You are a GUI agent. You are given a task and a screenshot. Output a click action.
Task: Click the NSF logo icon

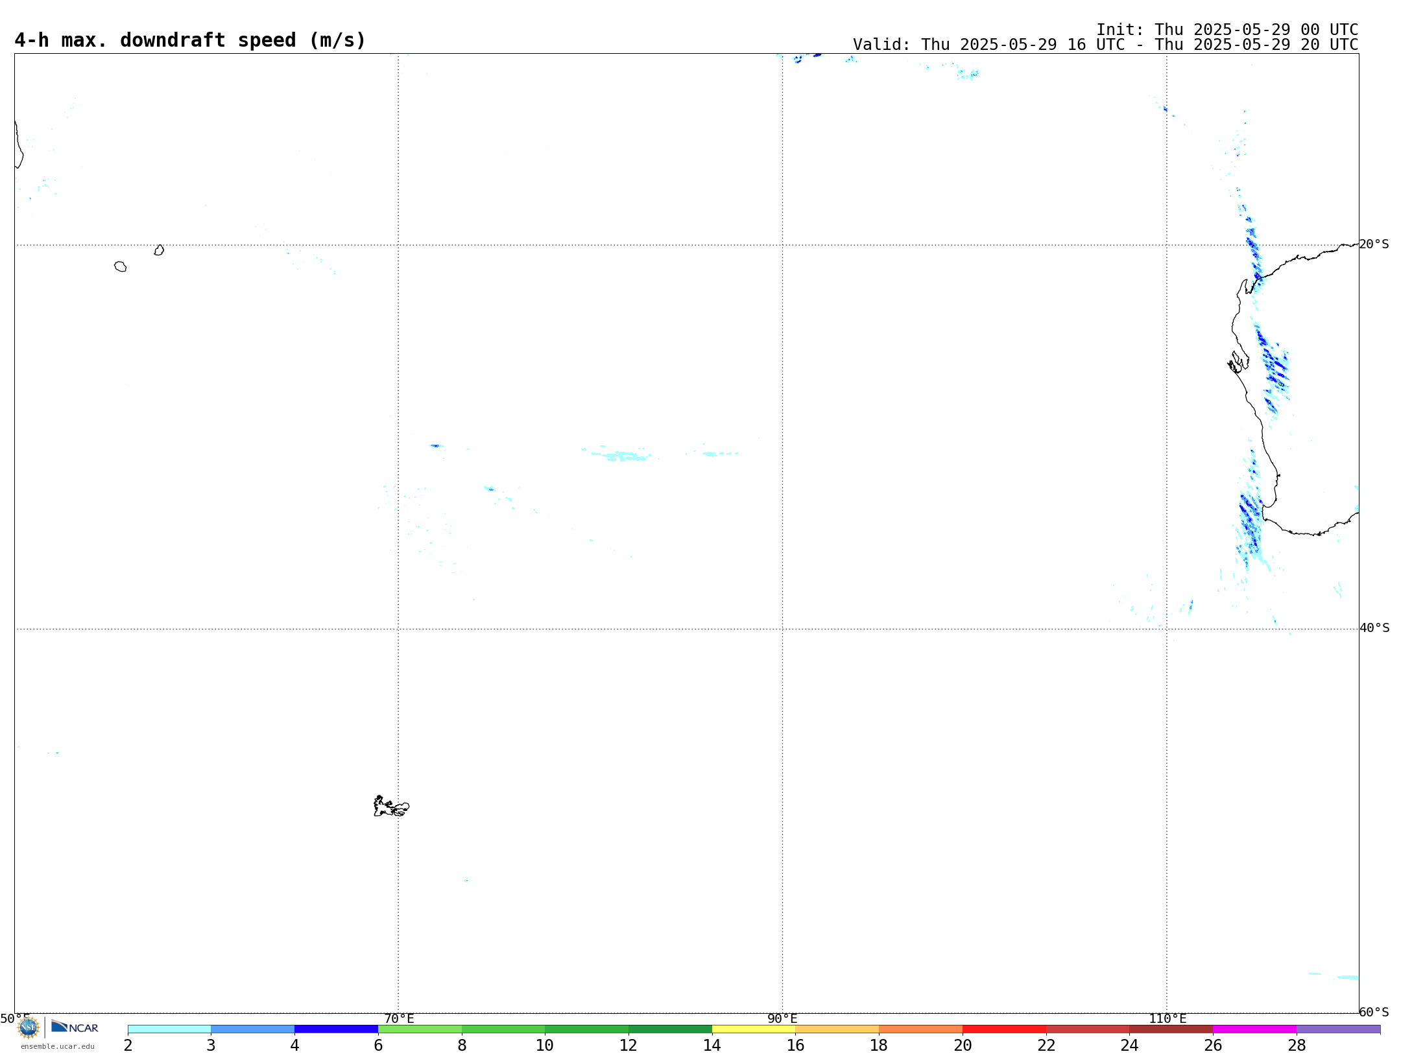coord(29,1027)
